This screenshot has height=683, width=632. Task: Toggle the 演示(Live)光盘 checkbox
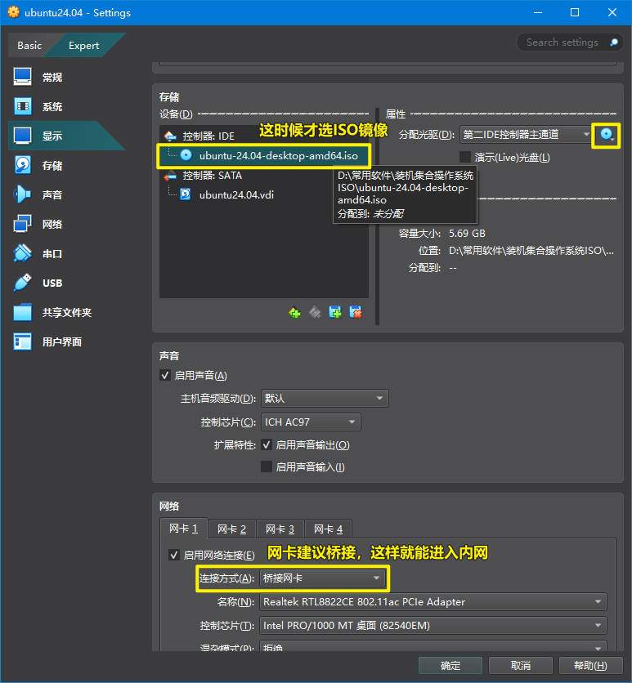(x=465, y=157)
